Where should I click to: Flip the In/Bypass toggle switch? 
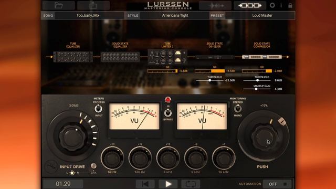coord(168,113)
